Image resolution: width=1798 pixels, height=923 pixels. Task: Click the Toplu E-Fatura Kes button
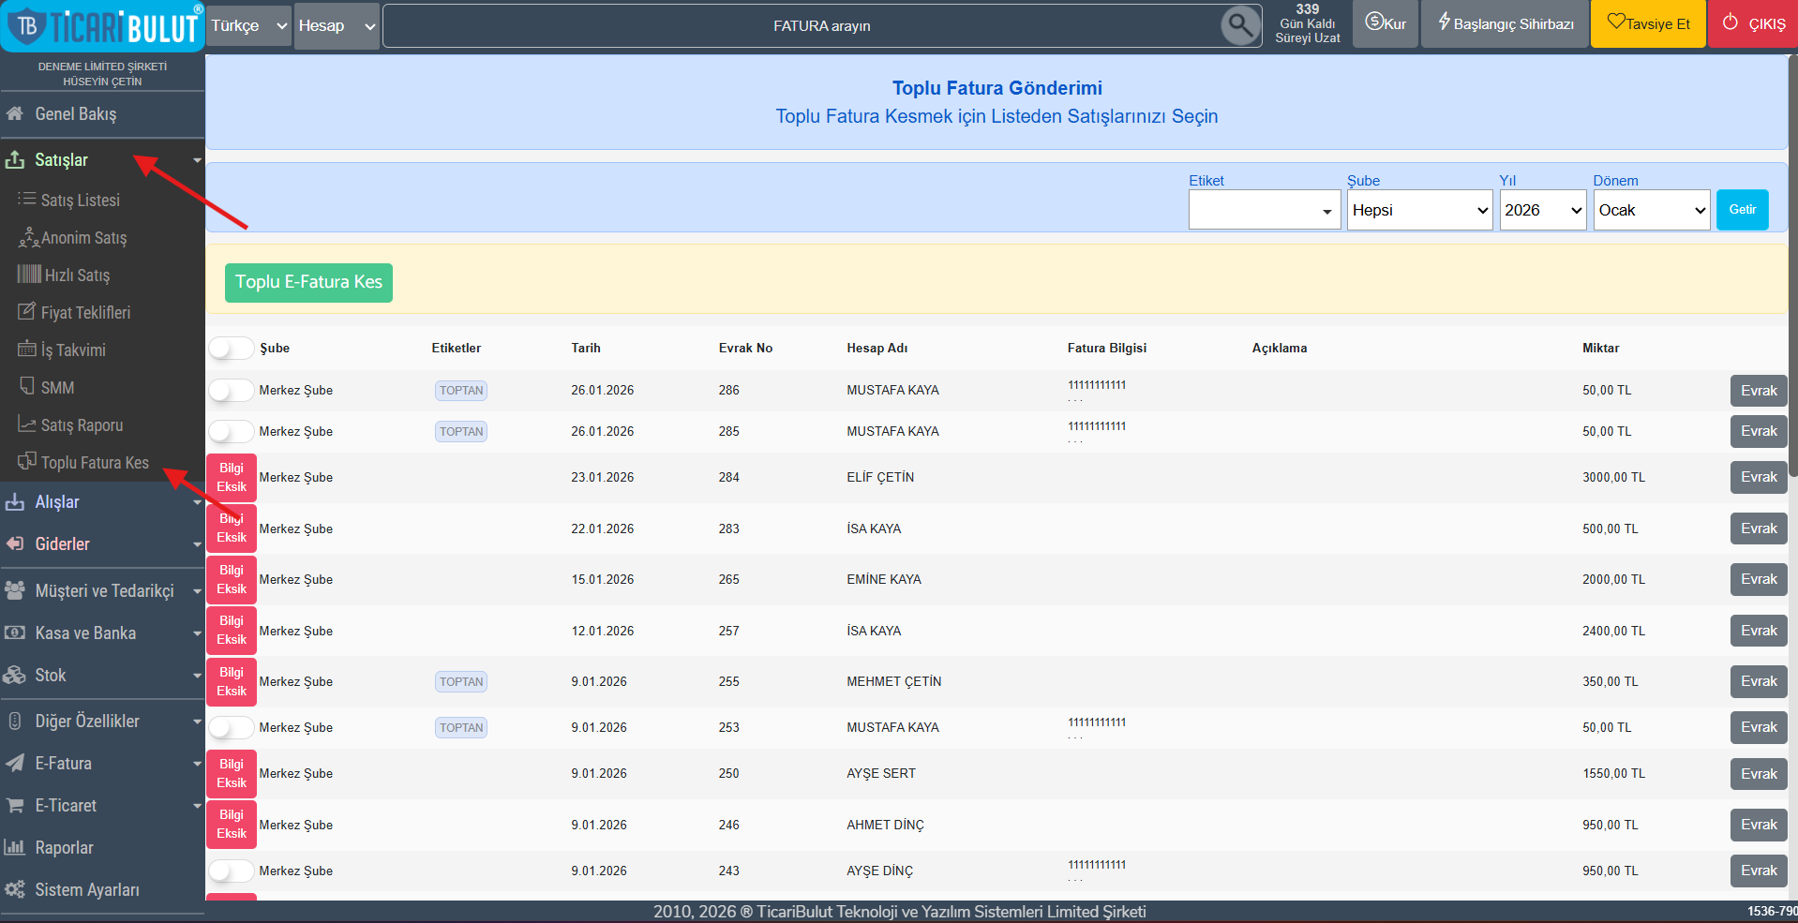click(x=308, y=282)
